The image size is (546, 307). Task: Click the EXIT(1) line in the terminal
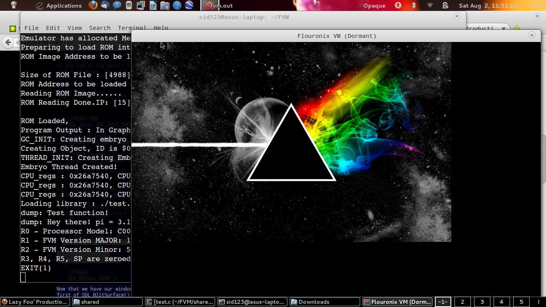(x=36, y=268)
